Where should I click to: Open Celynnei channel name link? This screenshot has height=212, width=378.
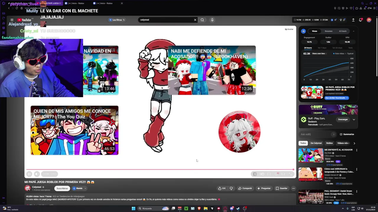37,187
